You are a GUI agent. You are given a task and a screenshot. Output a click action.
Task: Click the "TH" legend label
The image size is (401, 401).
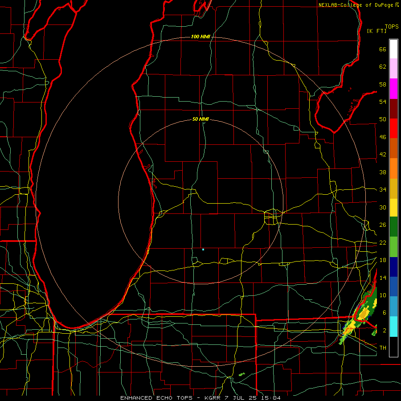383,348
